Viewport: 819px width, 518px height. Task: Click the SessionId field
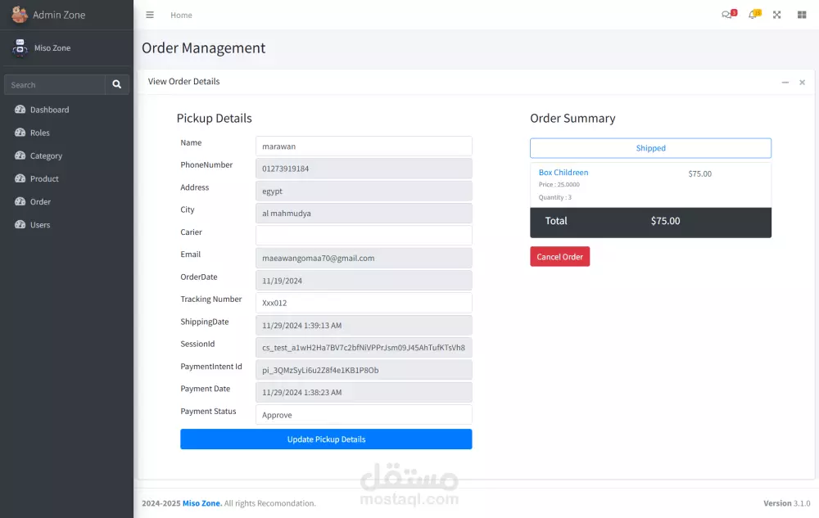pyautogui.click(x=364, y=348)
